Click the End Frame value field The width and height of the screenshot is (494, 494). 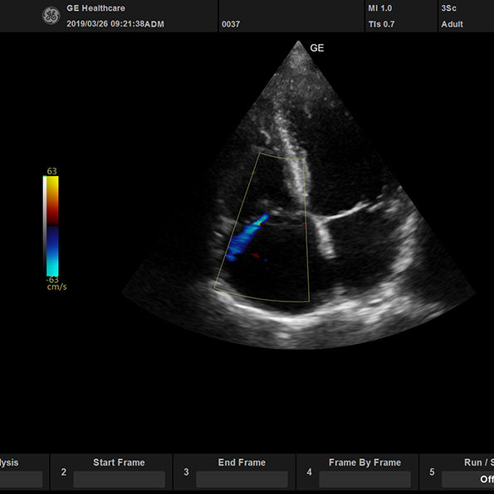click(242, 479)
